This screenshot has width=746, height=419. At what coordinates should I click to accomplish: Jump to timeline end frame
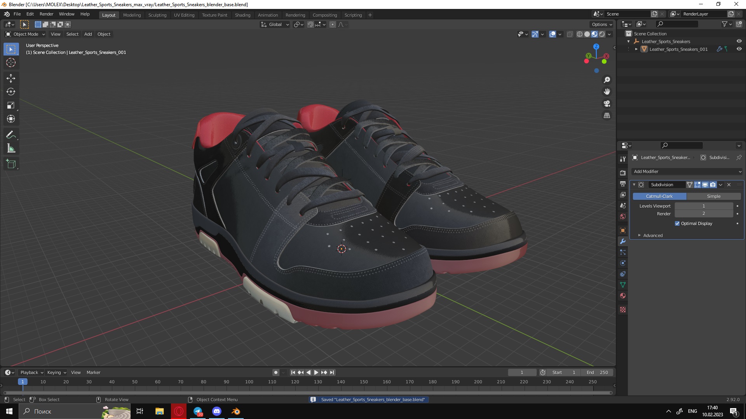[x=332, y=372]
